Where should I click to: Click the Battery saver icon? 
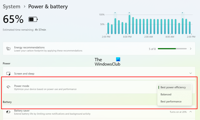click(x=8, y=112)
